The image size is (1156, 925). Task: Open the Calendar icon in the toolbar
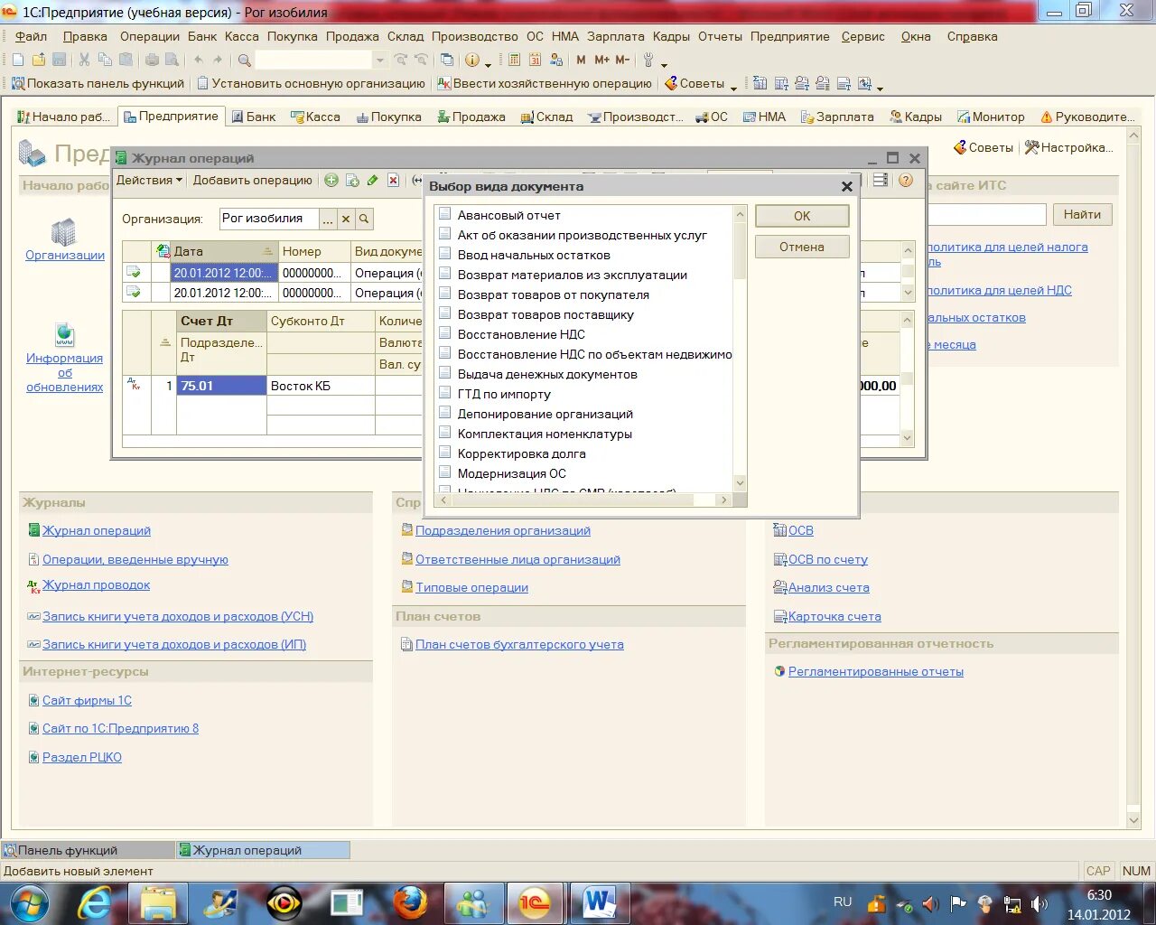tap(535, 60)
